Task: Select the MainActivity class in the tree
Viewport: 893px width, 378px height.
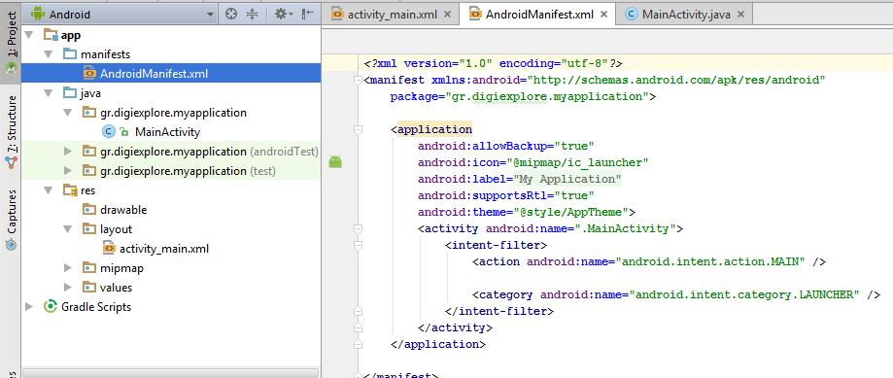Action: 167,132
